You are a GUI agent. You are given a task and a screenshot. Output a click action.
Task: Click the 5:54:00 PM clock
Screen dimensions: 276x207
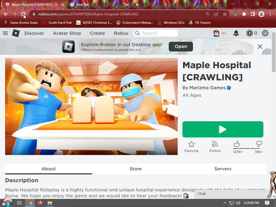(x=251, y=203)
